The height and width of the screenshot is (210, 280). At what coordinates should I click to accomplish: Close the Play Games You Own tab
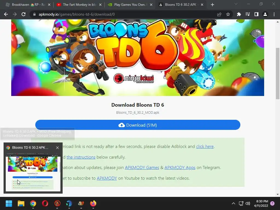point(151,5)
